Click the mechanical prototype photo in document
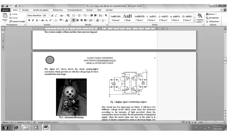 [x=71, y=97]
